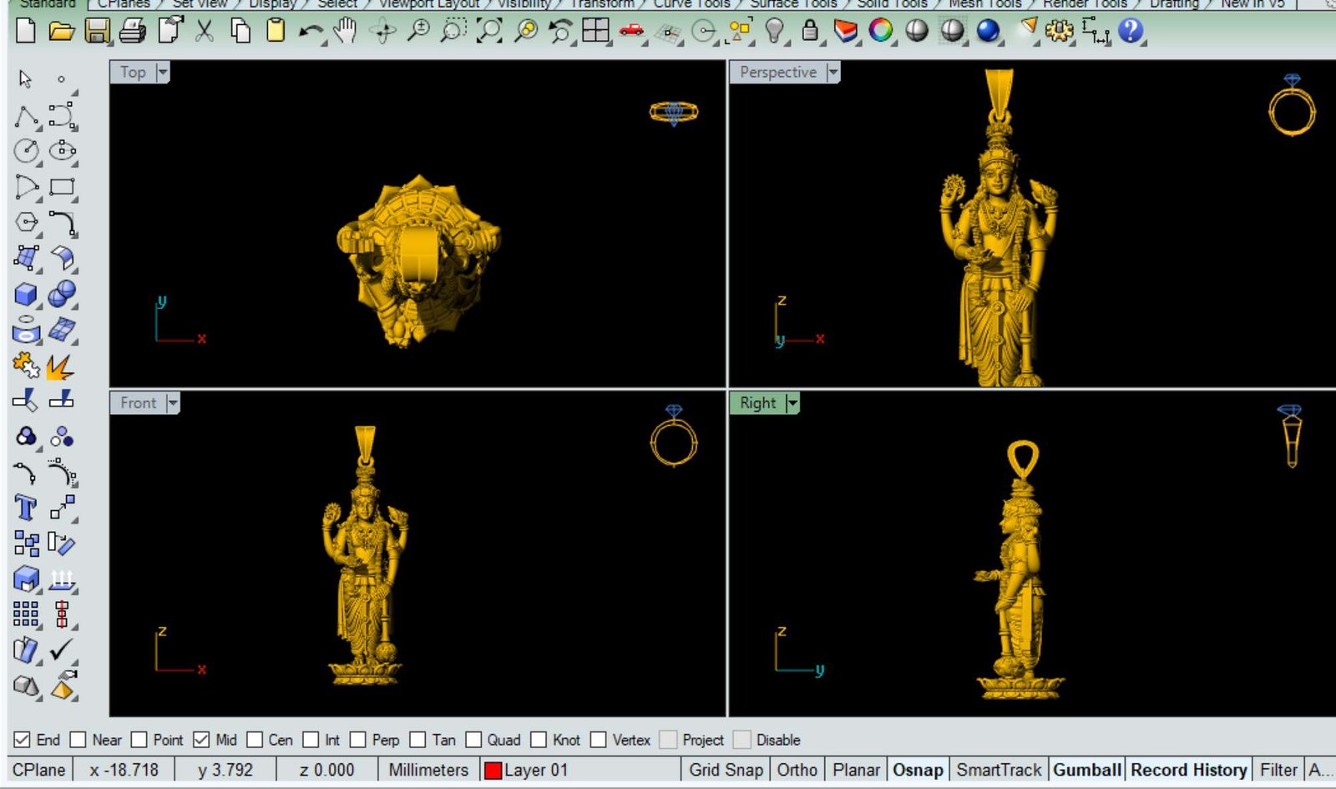Expand the Perspective viewport menu arrow

coord(832,73)
